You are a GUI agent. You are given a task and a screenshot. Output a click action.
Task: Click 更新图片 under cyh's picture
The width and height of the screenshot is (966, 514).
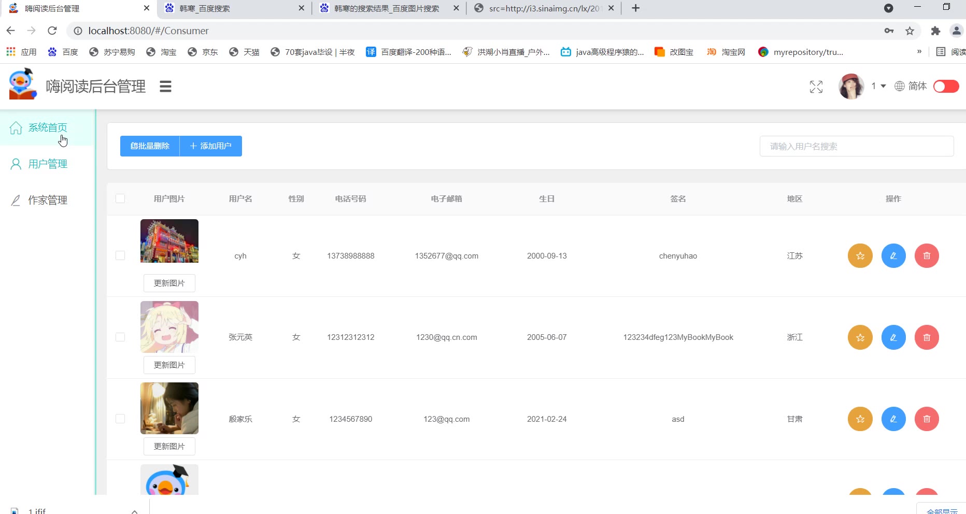pyautogui.click(x=169, y=283)
